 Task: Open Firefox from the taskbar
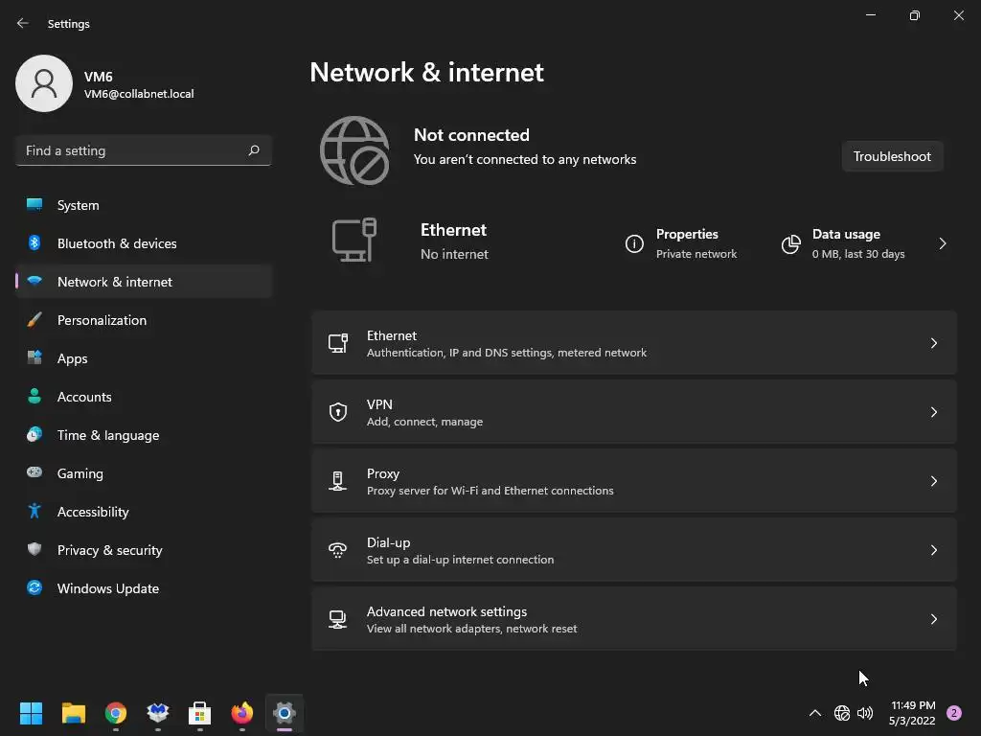click(x=241, y=713)
